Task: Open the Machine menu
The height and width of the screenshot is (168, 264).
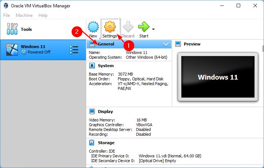Action: [x=24, y=15]
